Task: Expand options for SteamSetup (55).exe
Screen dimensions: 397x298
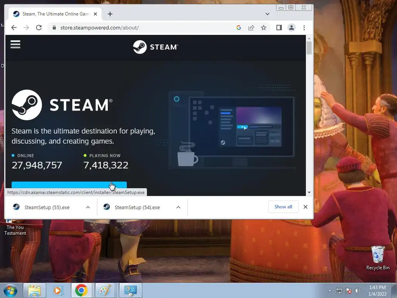Action: pos(88,207)
